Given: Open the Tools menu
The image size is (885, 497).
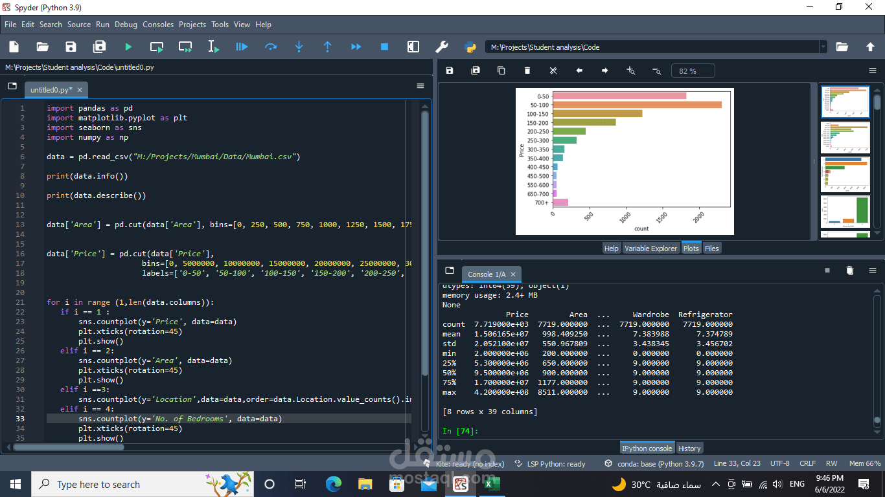Looking at the screenshot, I should tap(220, 25).
